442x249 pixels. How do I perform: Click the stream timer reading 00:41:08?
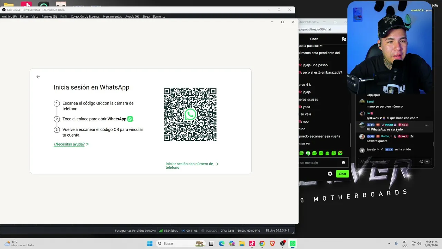189,231
